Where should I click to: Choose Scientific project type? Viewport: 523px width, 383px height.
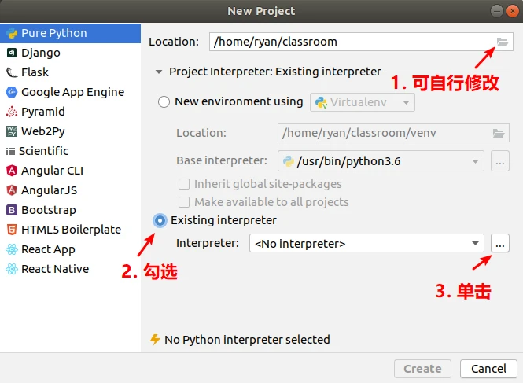point(70,151)
